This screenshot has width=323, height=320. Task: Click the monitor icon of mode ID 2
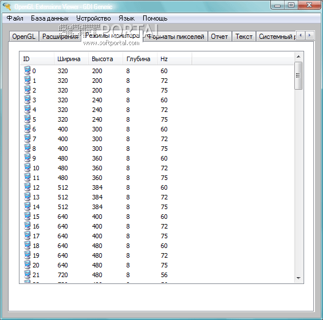[x=27, y=90]
